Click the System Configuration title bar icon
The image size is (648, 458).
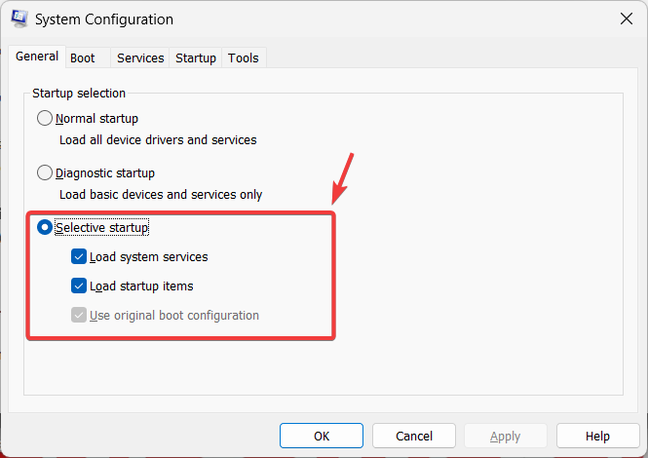pyautogui.click(x=19, y=19)
